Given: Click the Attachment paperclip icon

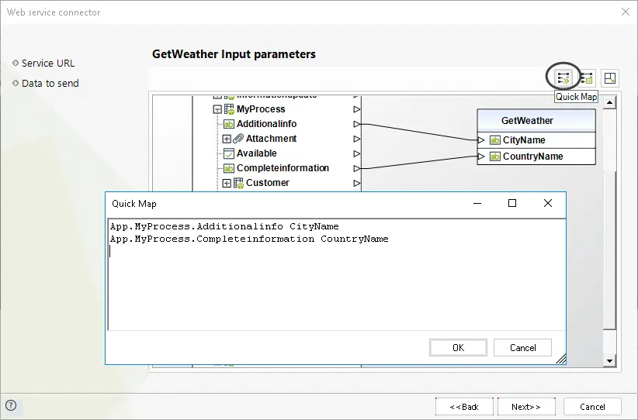Looking at the screenshot, I should pyautogui.click(x=238, y=139).
